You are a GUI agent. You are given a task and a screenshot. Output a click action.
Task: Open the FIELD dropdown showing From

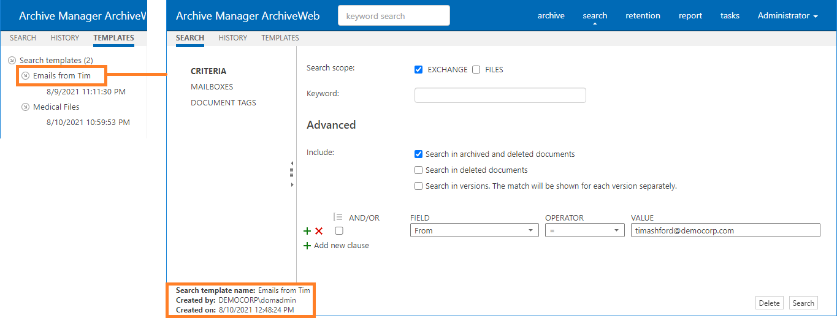[475, 230]
